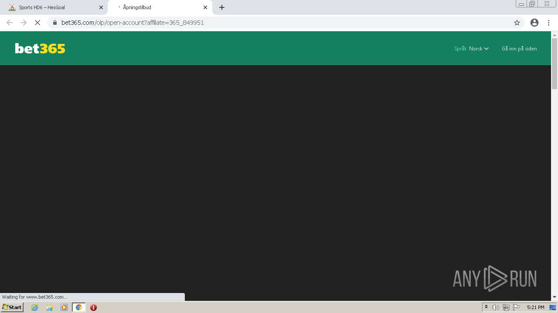This screenshot has width=558, height=313.
Task: Restore down the Chrome window
Action: coord(532,4)
